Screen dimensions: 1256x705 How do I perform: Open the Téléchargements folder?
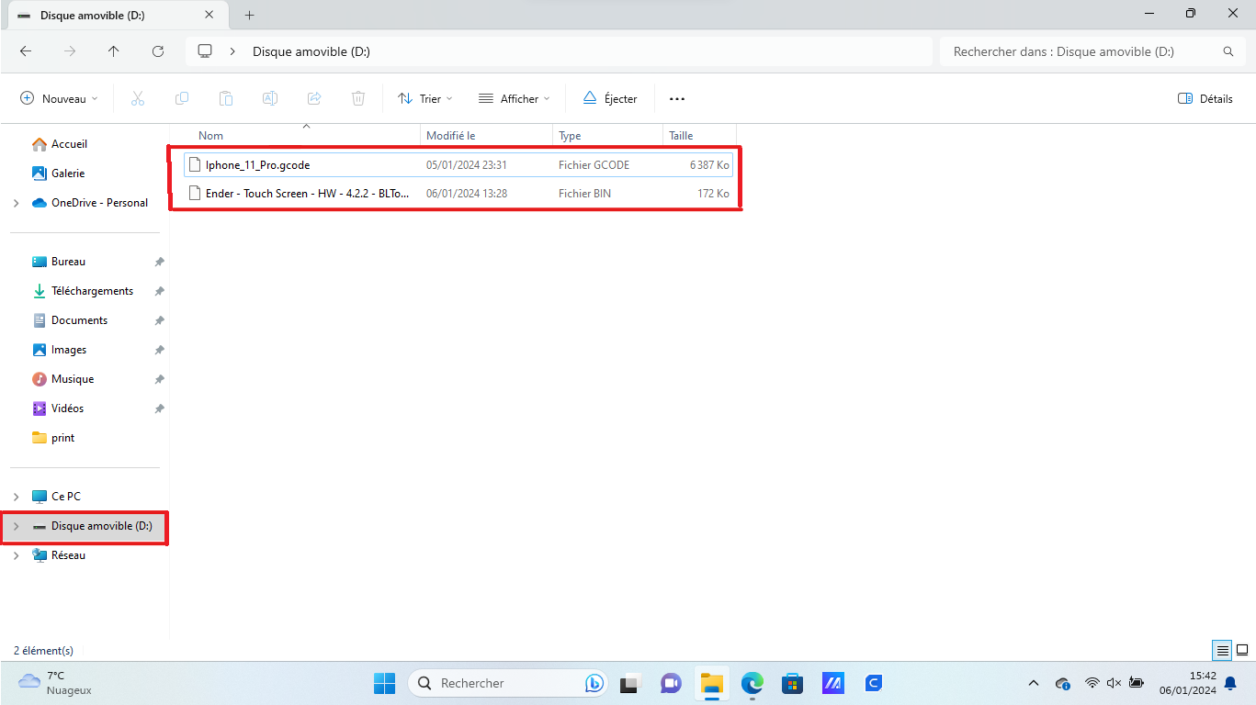[x=92, y=291]
